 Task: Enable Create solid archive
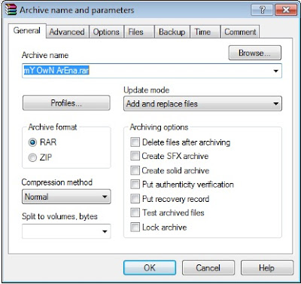click(170, 170)
